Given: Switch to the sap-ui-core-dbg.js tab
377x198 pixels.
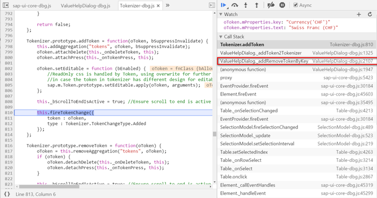Looking at the screenshot, I should click(32, 6).
